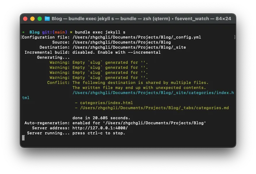Image resolution: width=256 pixels, height=174 pixels.
Task: Click the _config.yml configuration file path
Action: [x=137, y=37]
